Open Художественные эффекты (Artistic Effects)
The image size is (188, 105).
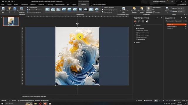tap(22, 10)
